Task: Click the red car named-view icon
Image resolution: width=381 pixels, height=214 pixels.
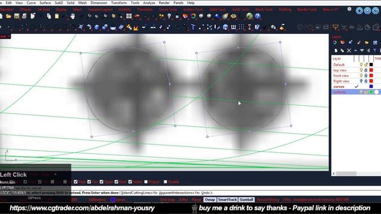Action: click(137, 16)
